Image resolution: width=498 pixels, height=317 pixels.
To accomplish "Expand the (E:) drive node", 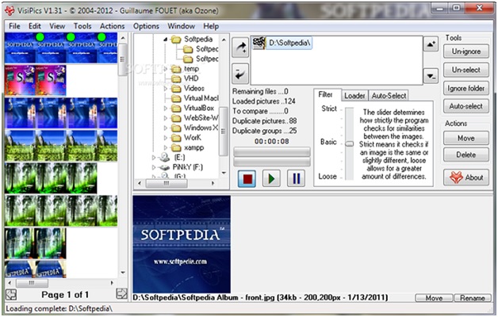I will [x=155, y=158].
